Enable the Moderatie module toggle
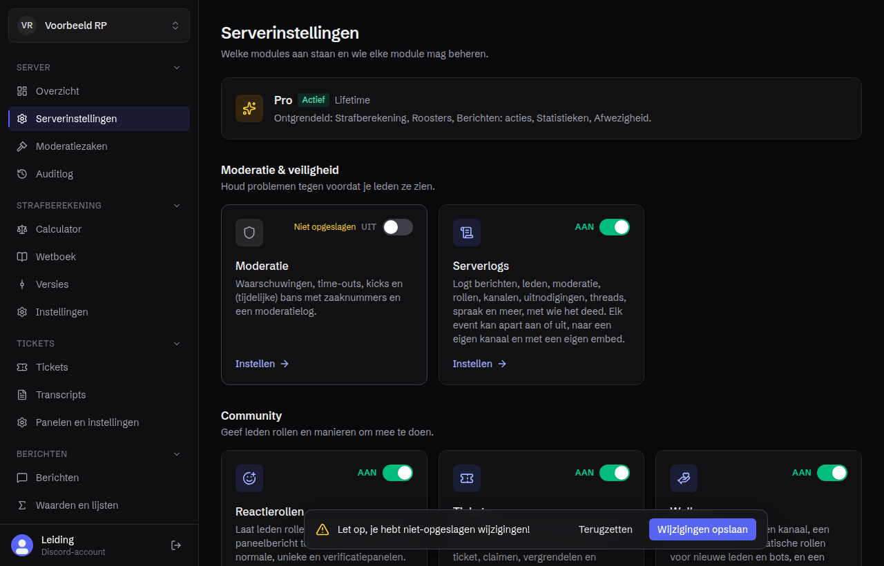 pos(398,227)
